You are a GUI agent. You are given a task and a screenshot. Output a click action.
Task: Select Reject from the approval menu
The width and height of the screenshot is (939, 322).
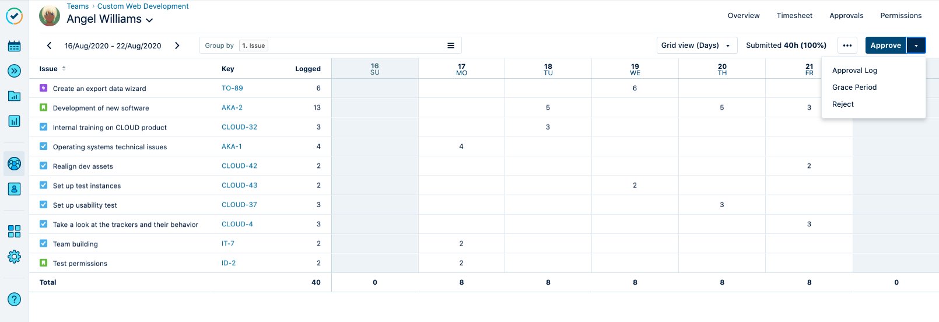point(843,104)
